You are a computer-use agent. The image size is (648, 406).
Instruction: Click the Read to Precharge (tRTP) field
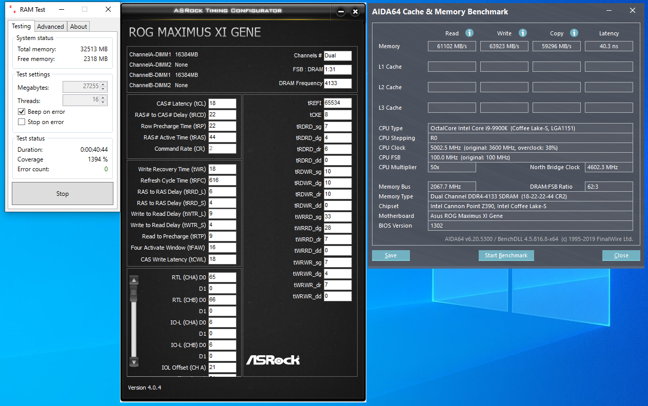pos(222,236)
